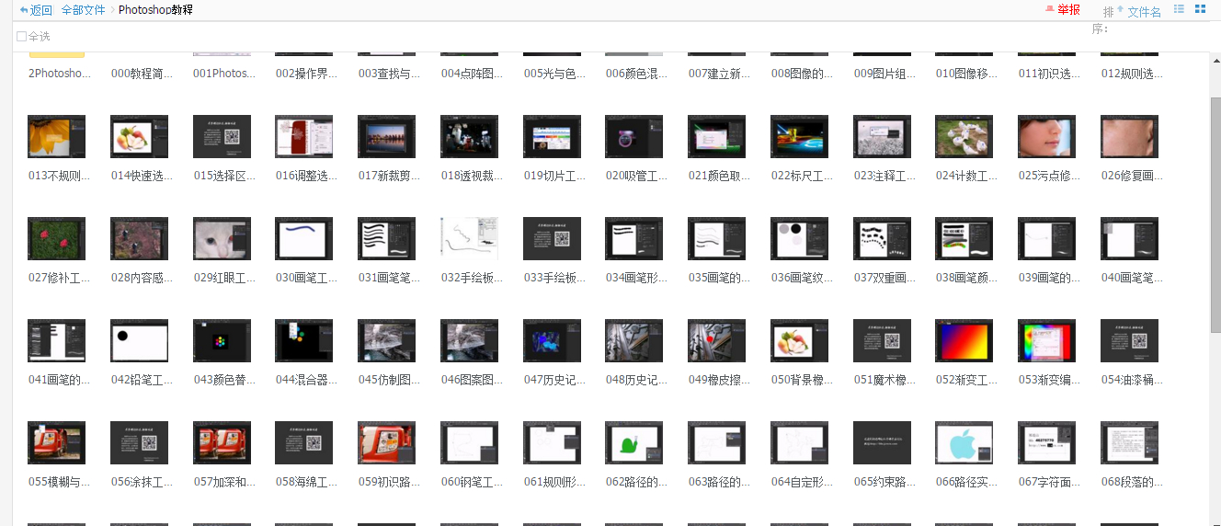Click the sort direction arrow icon
1221x526 pixels.
pos(1120,9)
